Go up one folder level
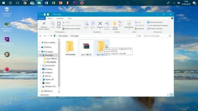198x111 pixels. click(x=51, y=36)
